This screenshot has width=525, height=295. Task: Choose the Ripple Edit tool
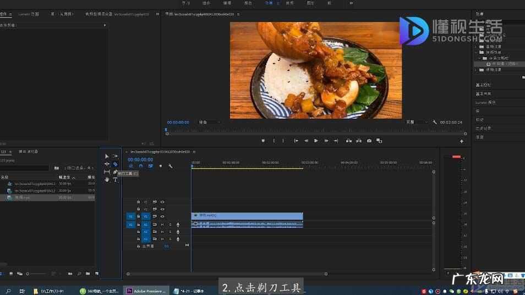pos(107,164)
